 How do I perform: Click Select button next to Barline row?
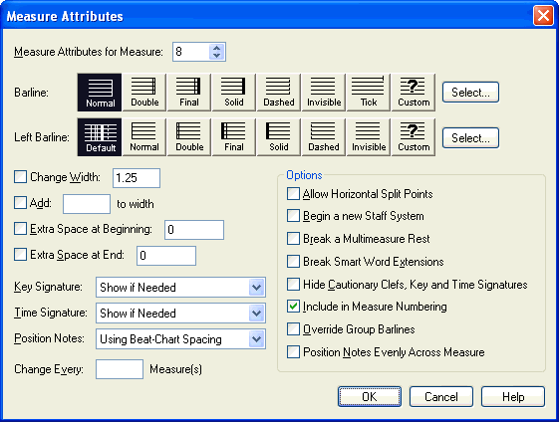pos(470,93)
